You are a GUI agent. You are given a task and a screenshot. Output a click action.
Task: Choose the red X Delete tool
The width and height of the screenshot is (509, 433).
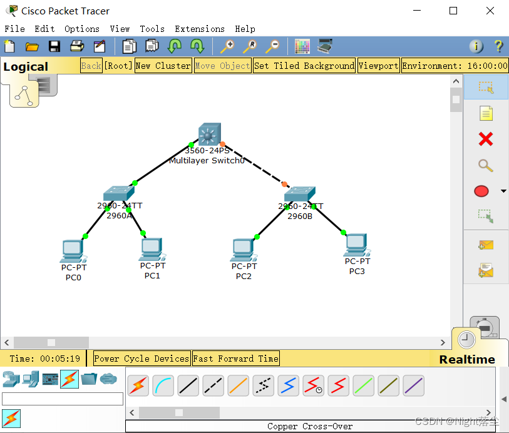tap(486, 139)
